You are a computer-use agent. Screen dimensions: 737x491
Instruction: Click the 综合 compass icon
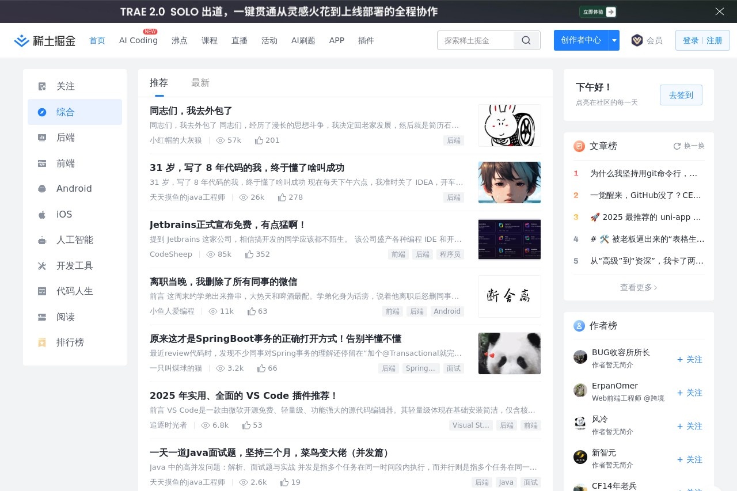42,112
